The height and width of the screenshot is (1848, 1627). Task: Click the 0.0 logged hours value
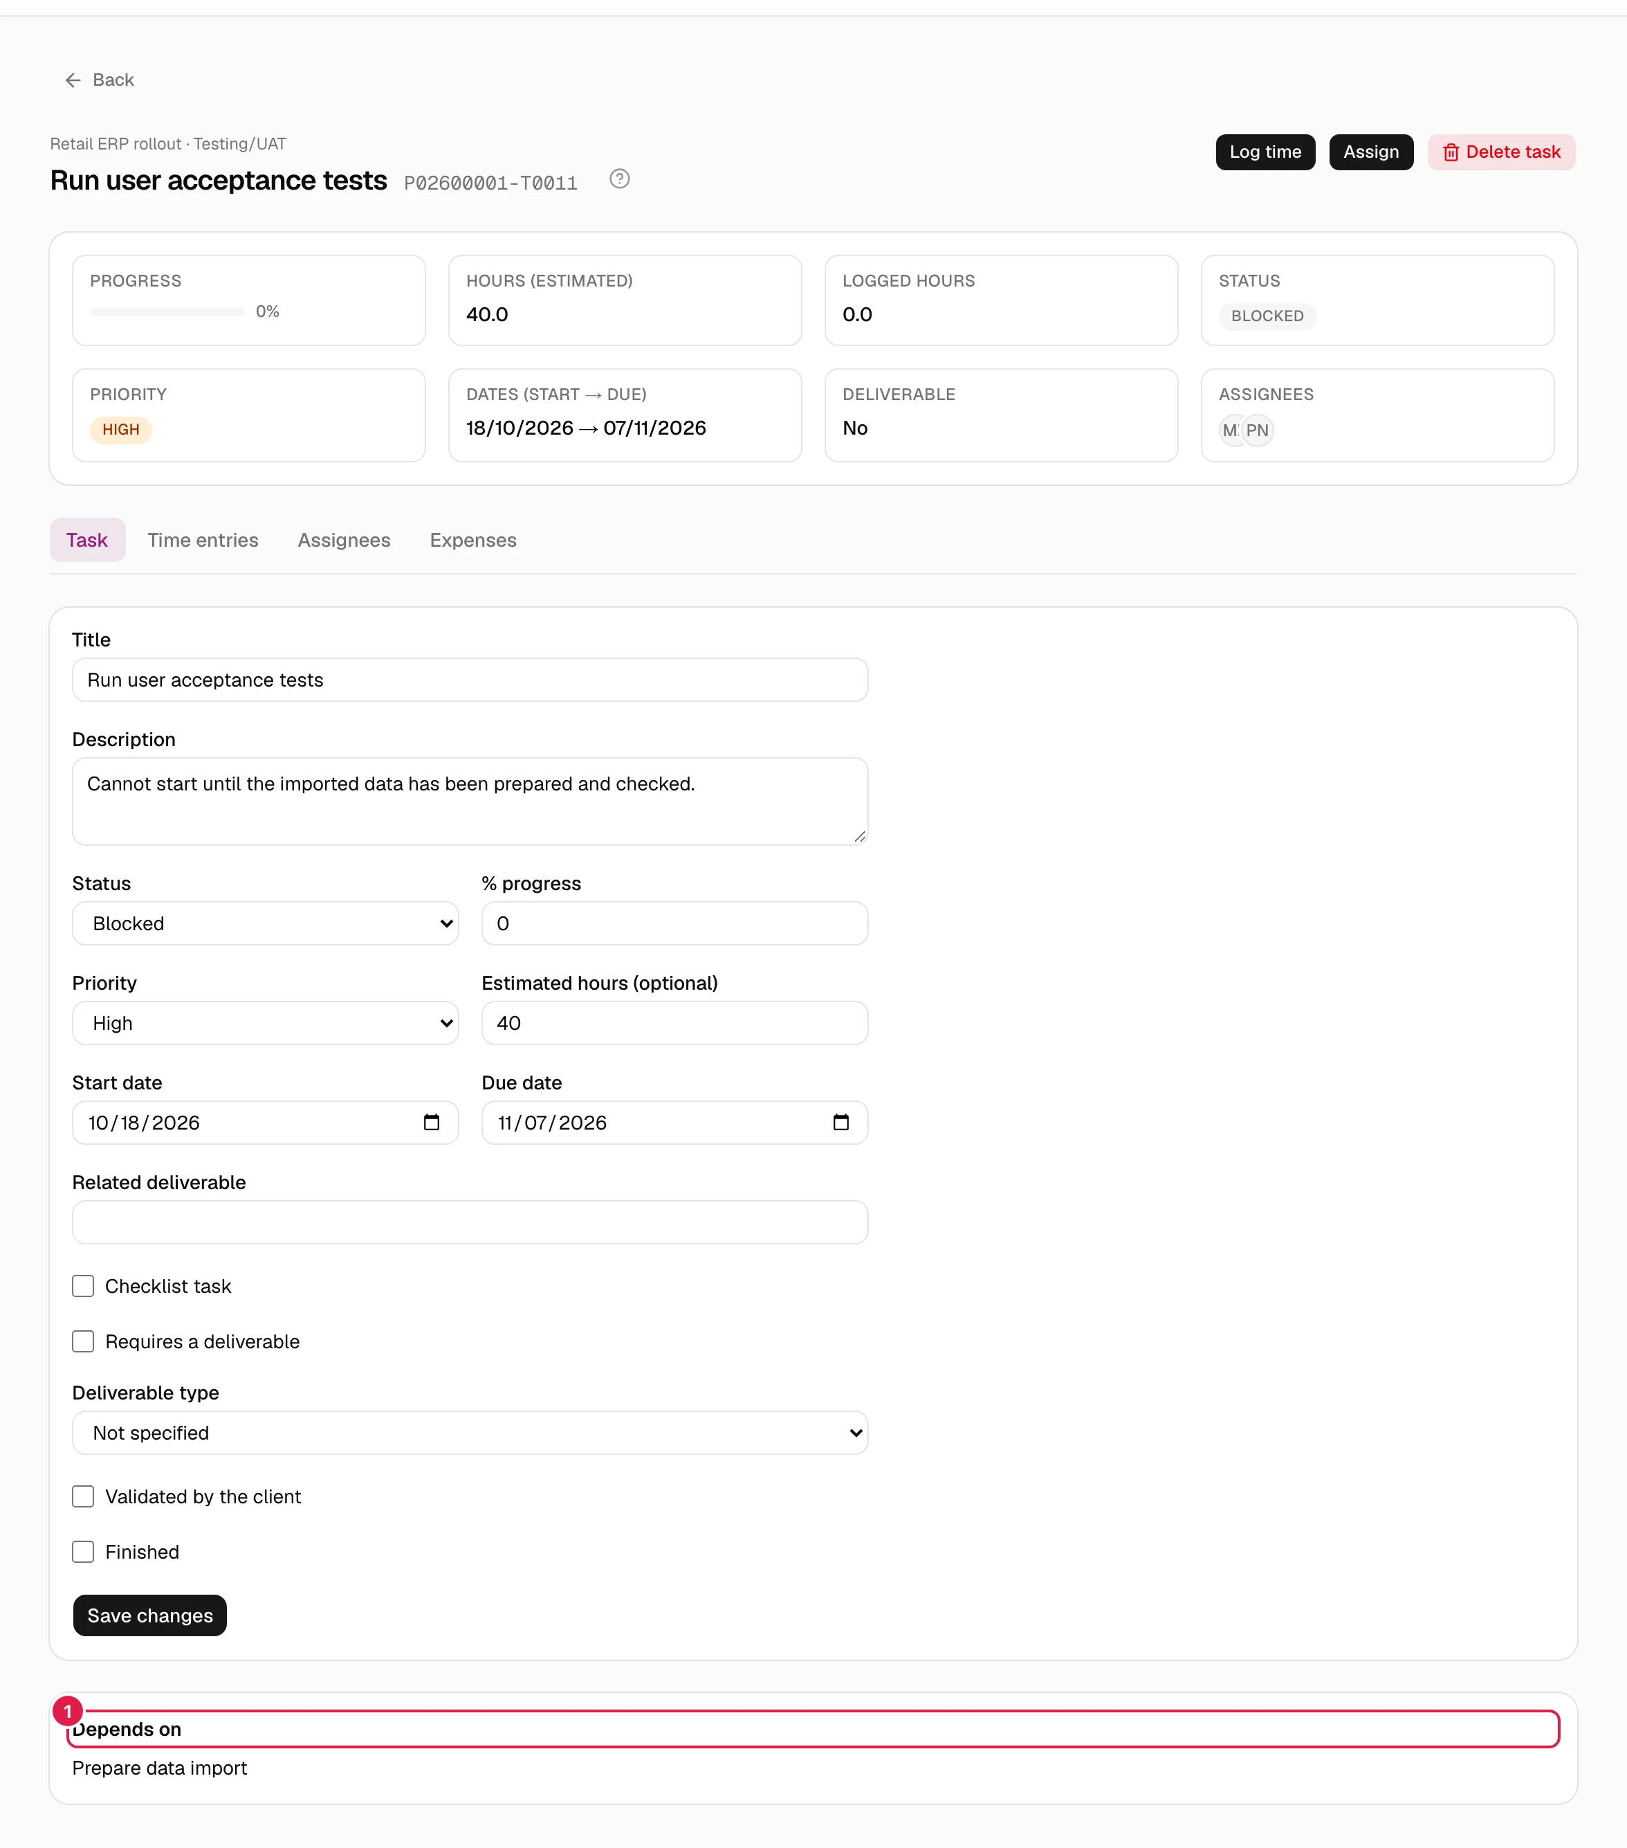click(x=856, y=315)
